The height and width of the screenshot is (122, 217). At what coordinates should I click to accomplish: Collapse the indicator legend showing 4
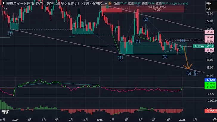4,9
